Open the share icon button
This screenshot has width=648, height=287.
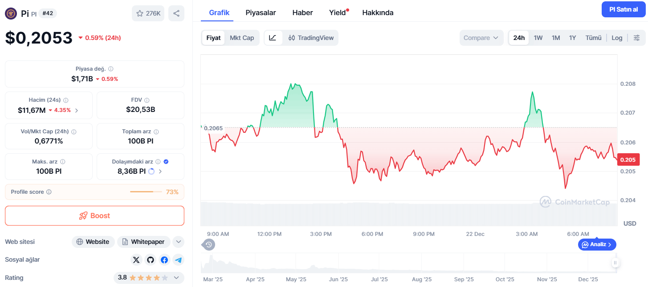pos(176,13)
